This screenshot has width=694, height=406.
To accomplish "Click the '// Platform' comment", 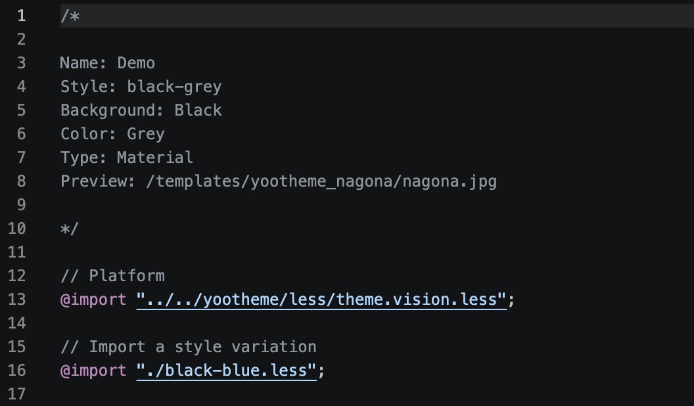I will 112,275.
